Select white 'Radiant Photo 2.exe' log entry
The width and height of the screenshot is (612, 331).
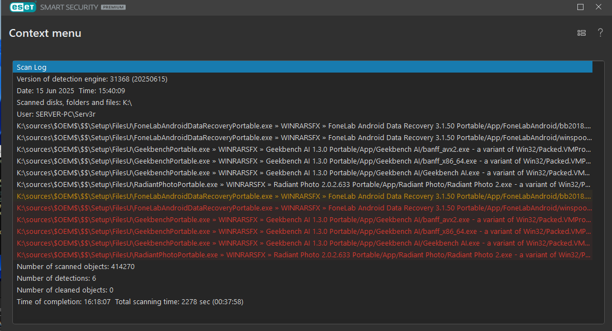[x=303, y=184]
